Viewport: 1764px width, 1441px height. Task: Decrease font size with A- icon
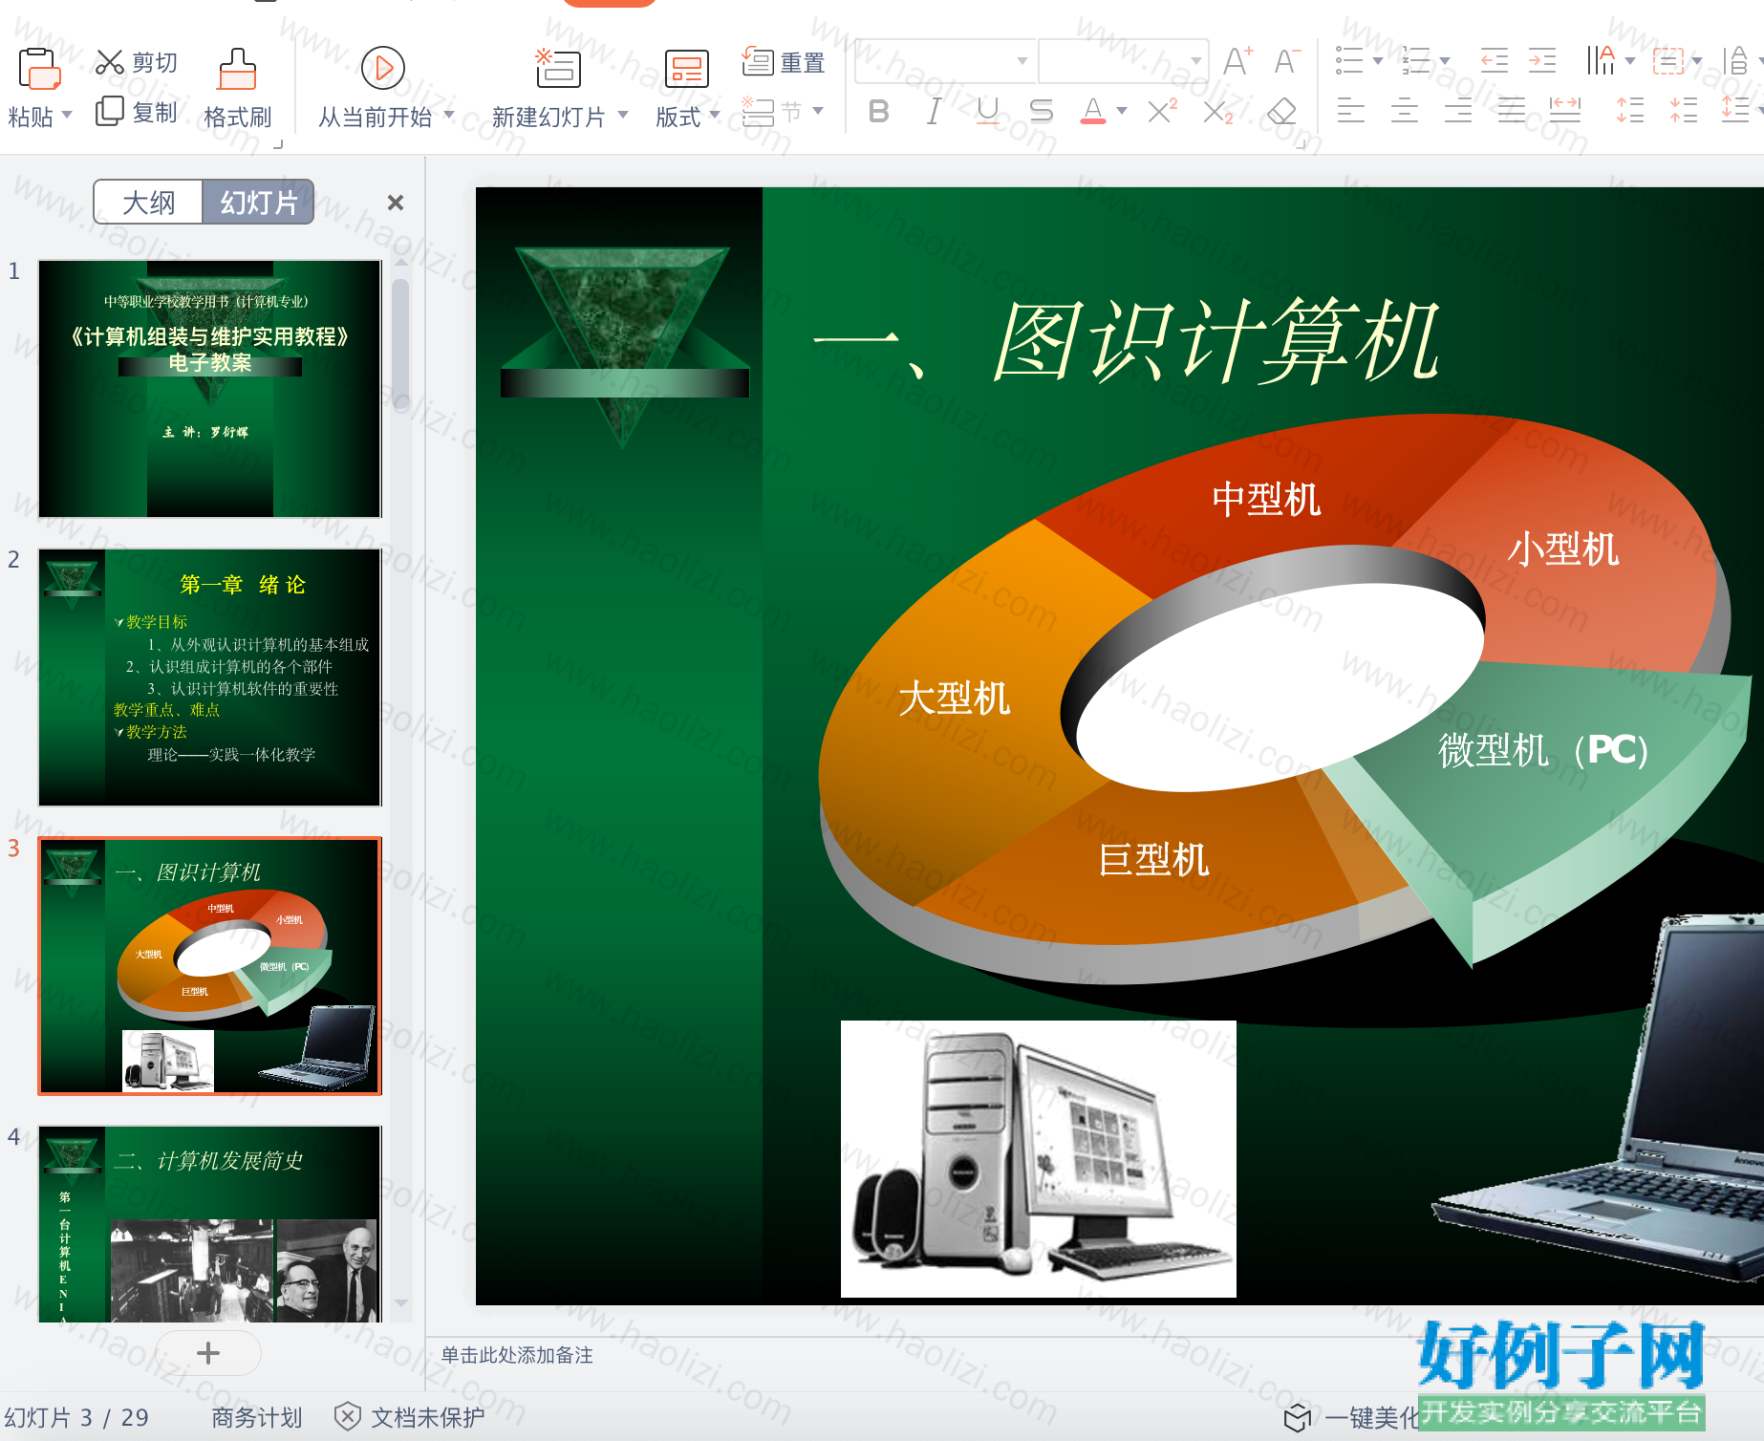pyautogui.click(x=1287, y=61)
